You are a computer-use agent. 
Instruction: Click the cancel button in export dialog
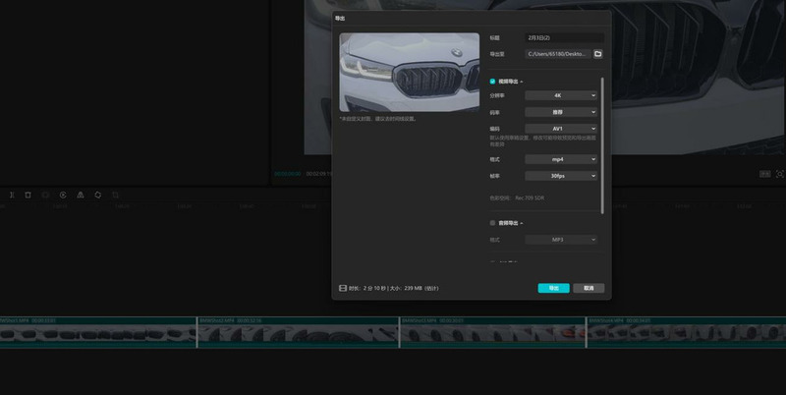(589, 288)
